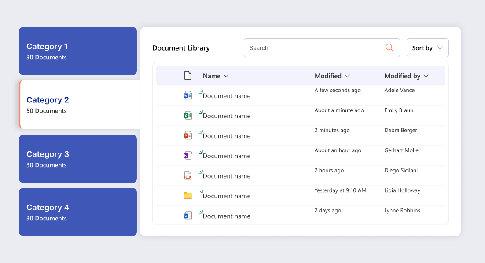This screenshot has width=485, height=263.
Task: Click inside the Search field
Action: point(308,47)
